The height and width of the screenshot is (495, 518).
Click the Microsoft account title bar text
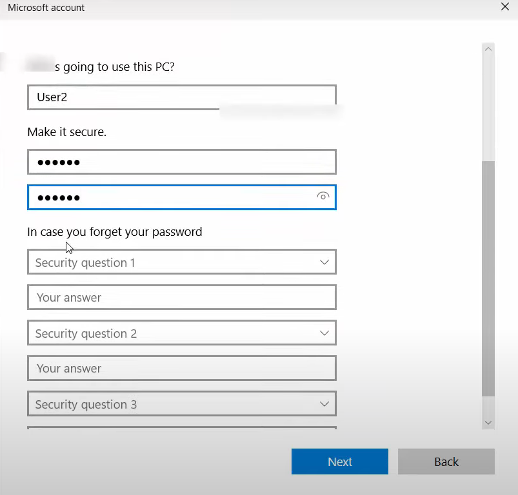(46, 8)
